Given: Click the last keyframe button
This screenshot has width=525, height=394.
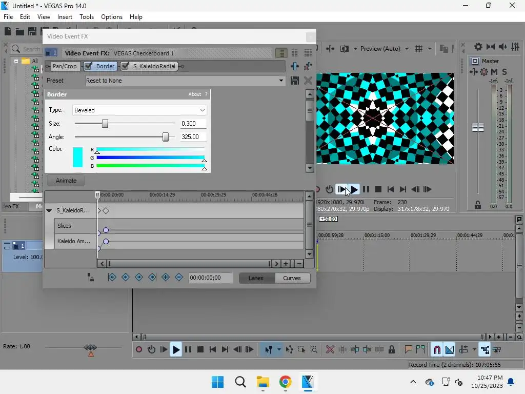Looking at the screenshot, I should click(x=152, y=277).
